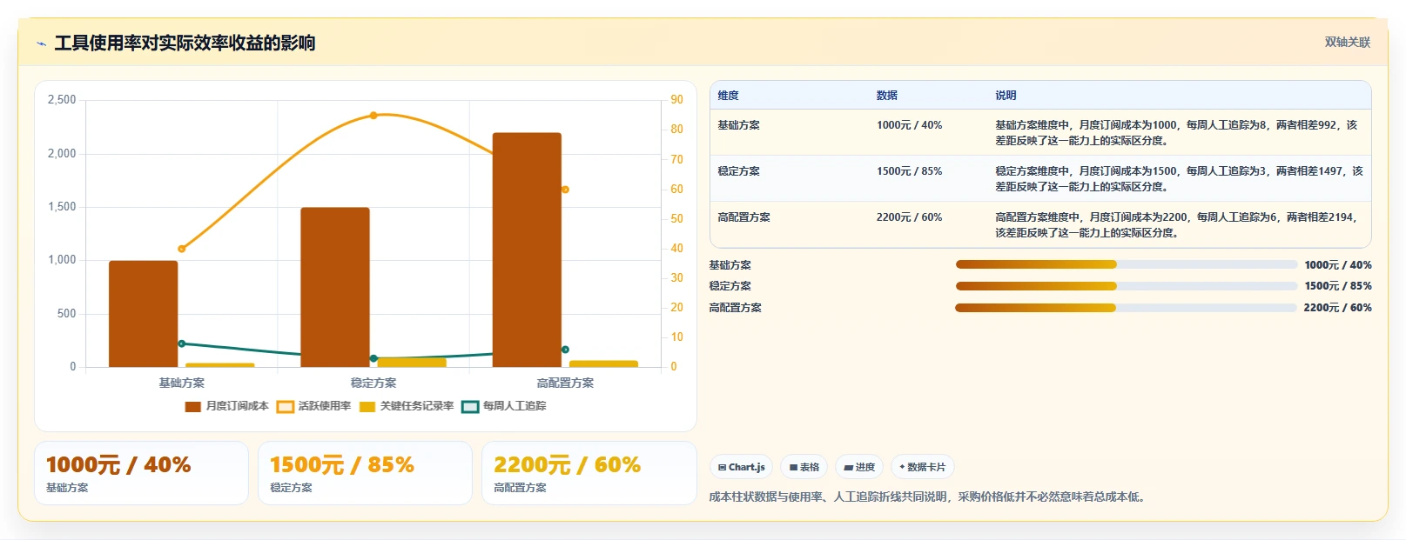Image resolution: width=1406 pixels, height=540 pixels.
Task: Open the 1000元 / 40% 基础方案 stat card
Action: click(x=141, y=473)
